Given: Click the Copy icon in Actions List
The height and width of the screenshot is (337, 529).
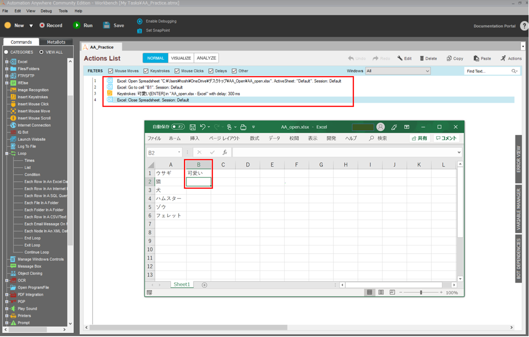Looking at the screenshot, I should 449,58.
